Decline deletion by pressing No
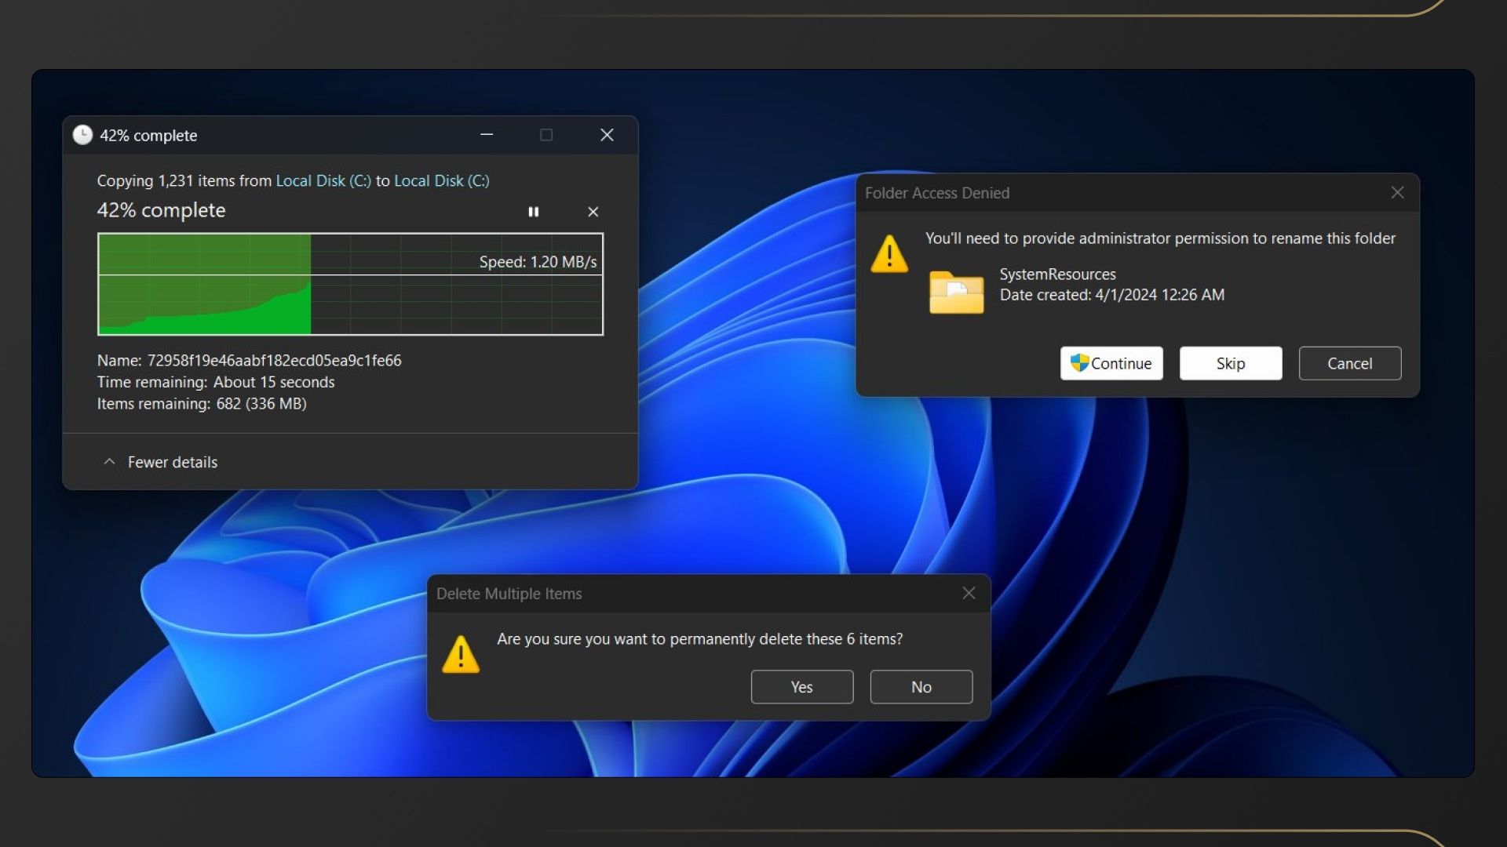The image size is (1507, 847). (x=921, y=687)
